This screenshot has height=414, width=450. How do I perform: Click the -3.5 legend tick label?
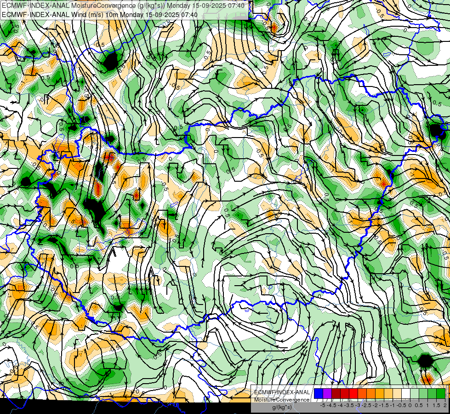[349, 405]
